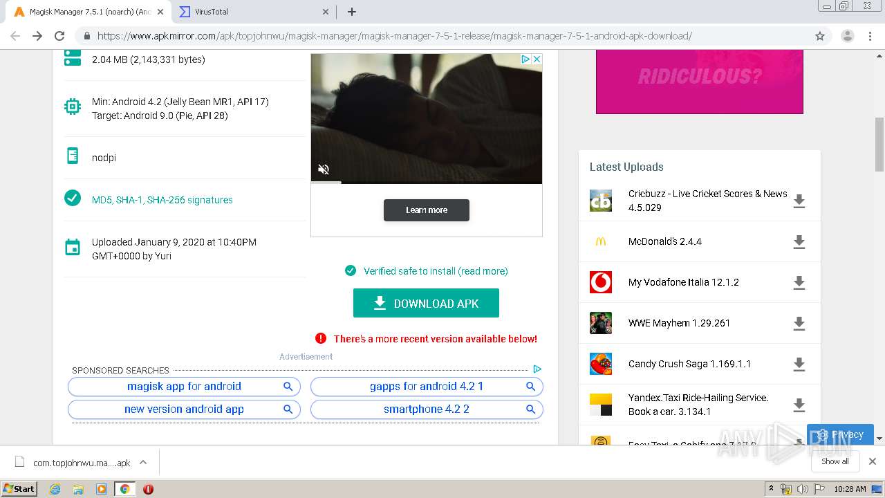This screenshot has width=885, height=498.
Task: Download McDonald's 2.4.4
Action: click(799, 242)
